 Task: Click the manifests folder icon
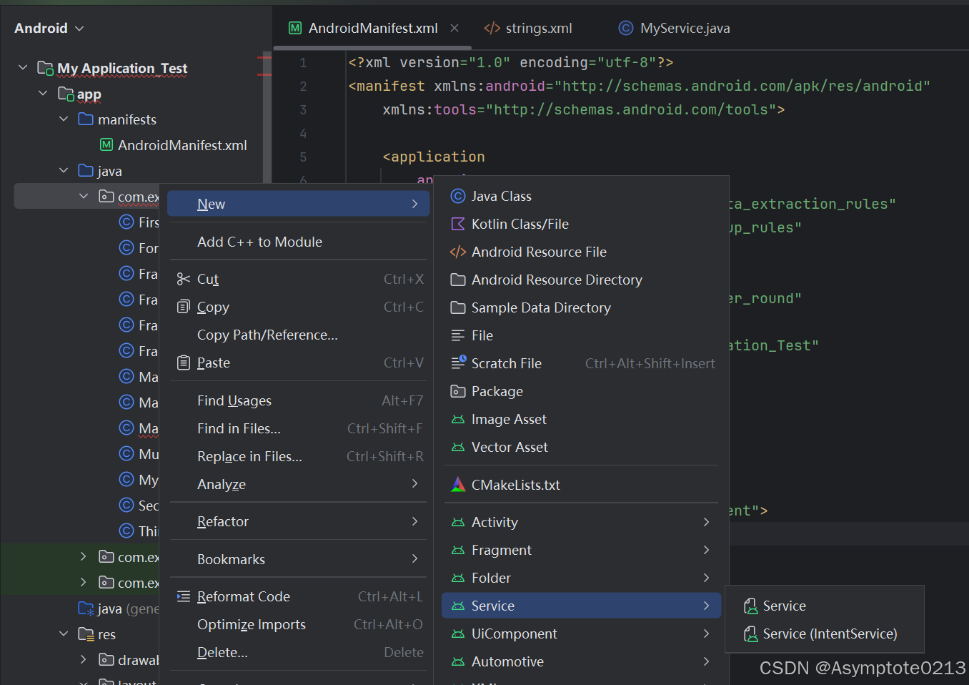pyautogui.click(x=86, y=119)
